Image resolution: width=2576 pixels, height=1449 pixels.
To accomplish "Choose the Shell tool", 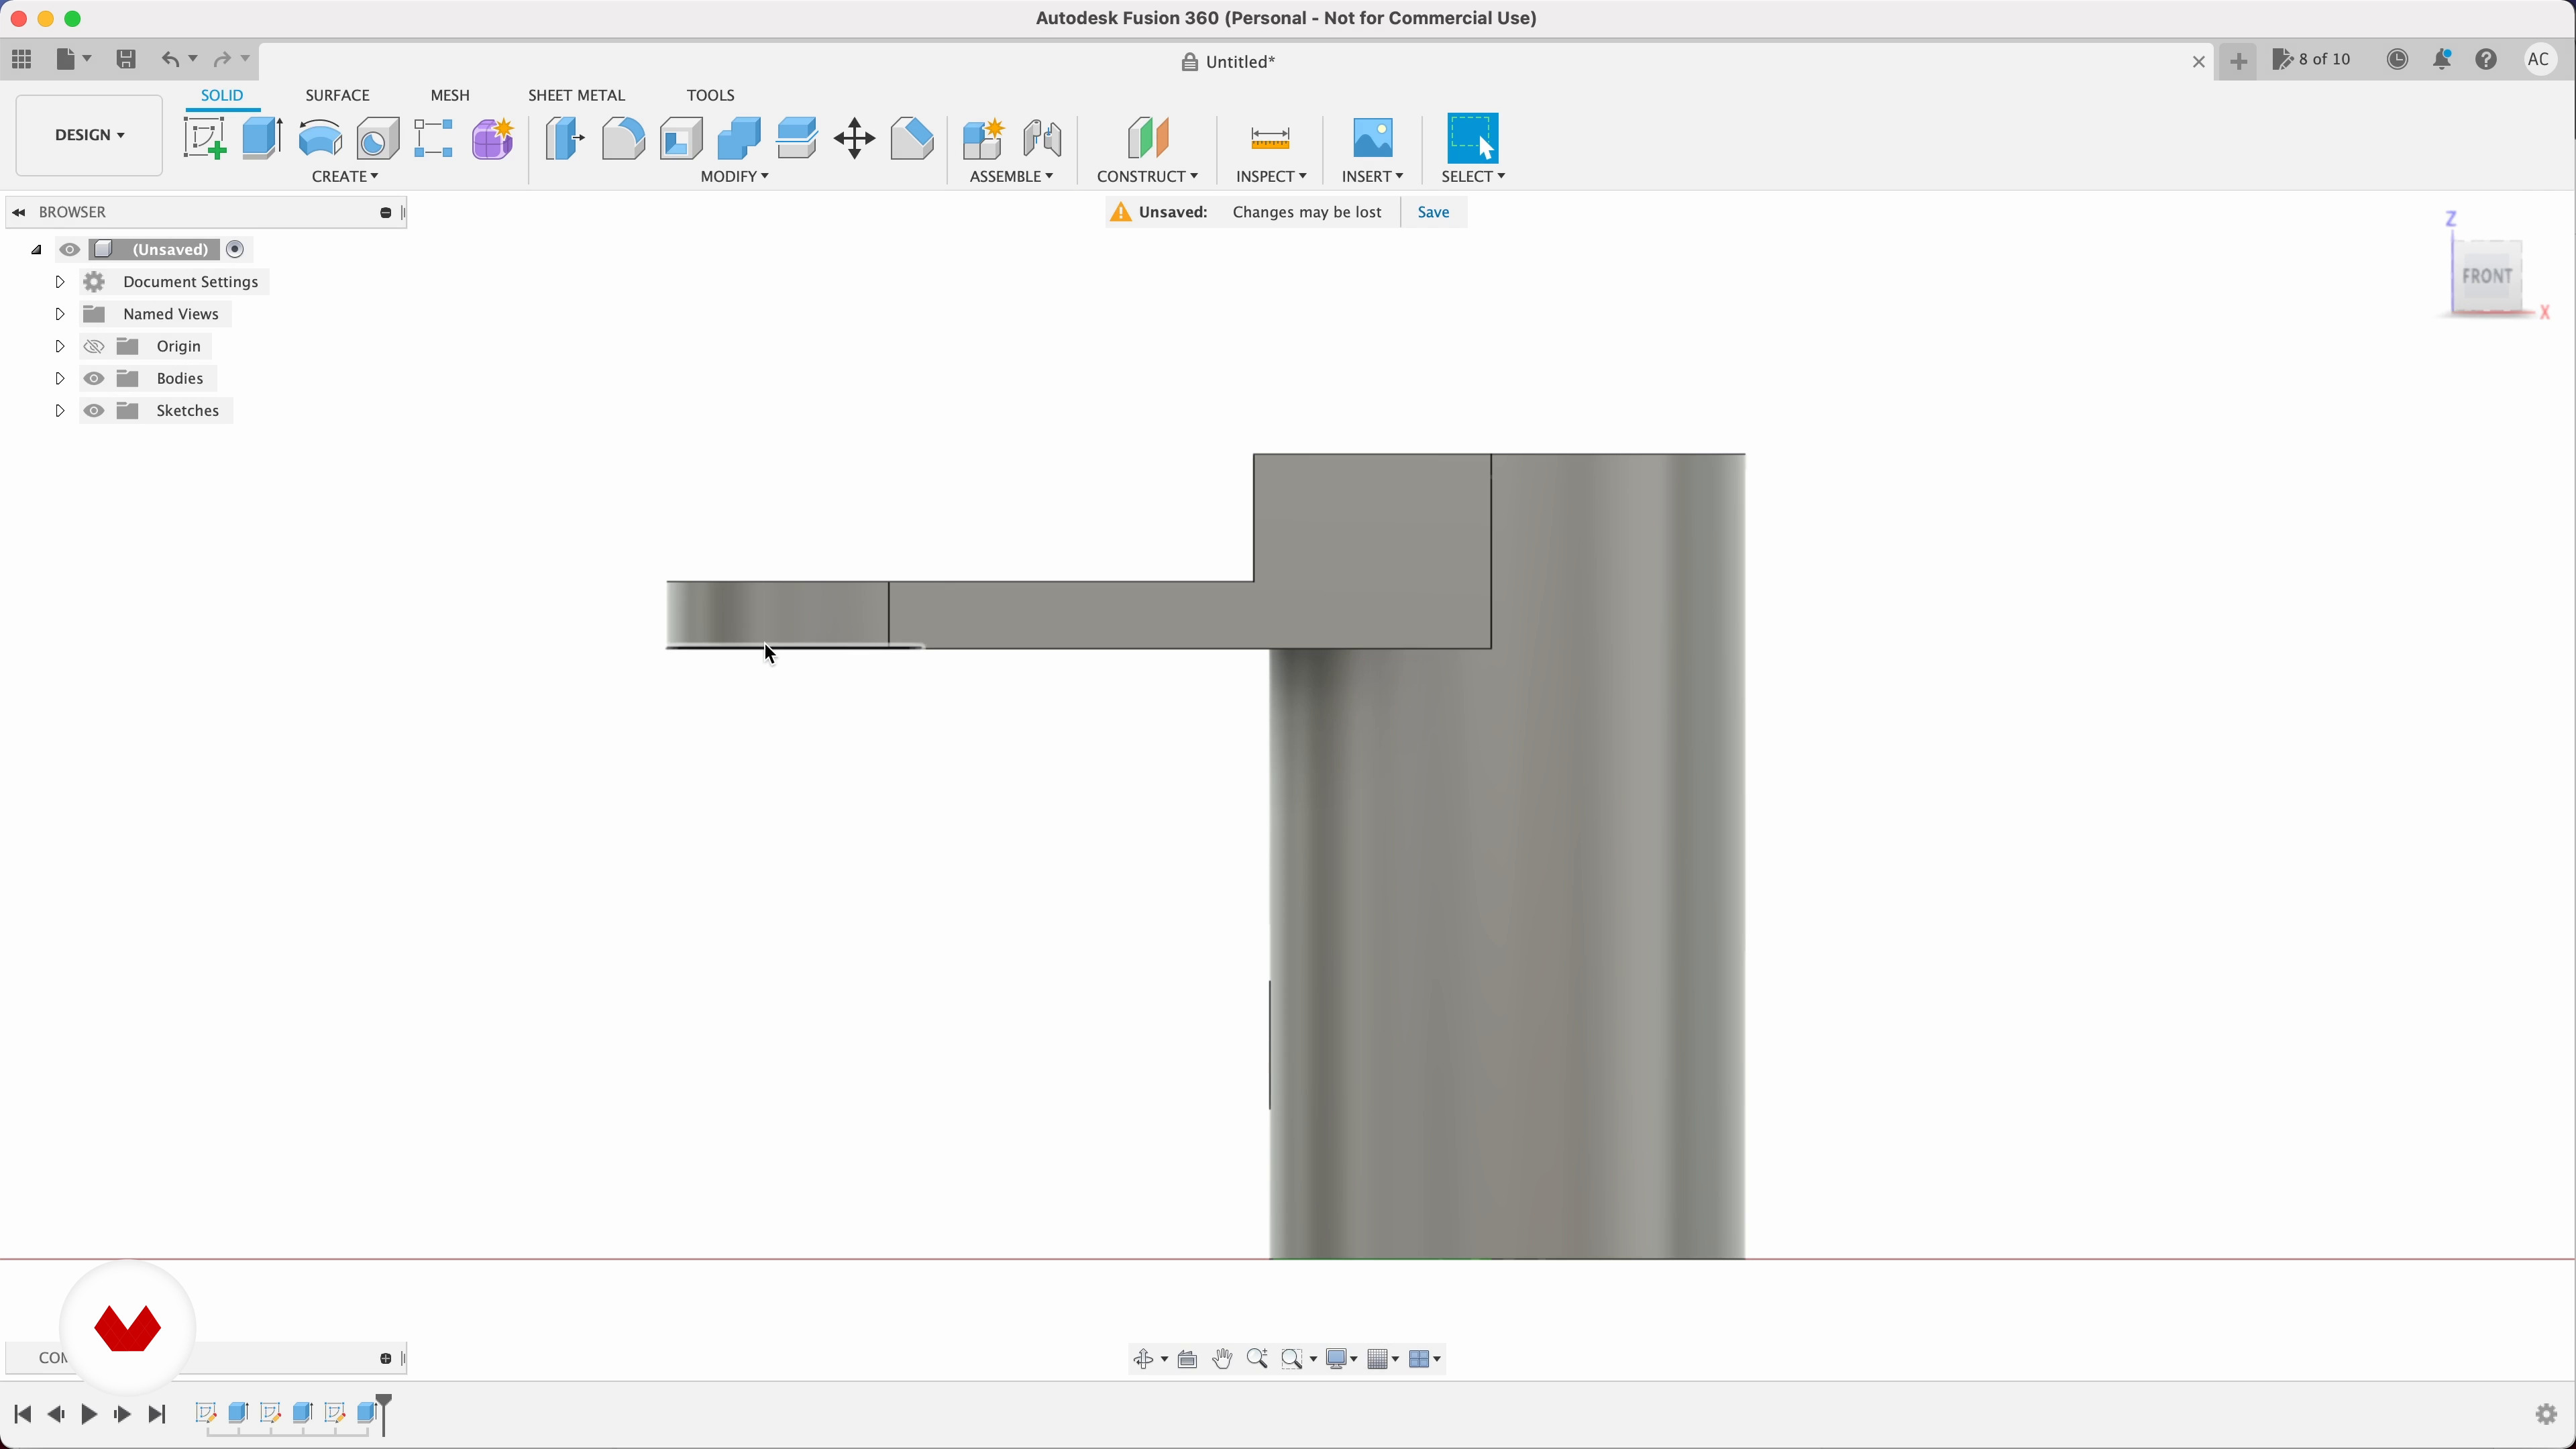I will (x=681, y=138).
